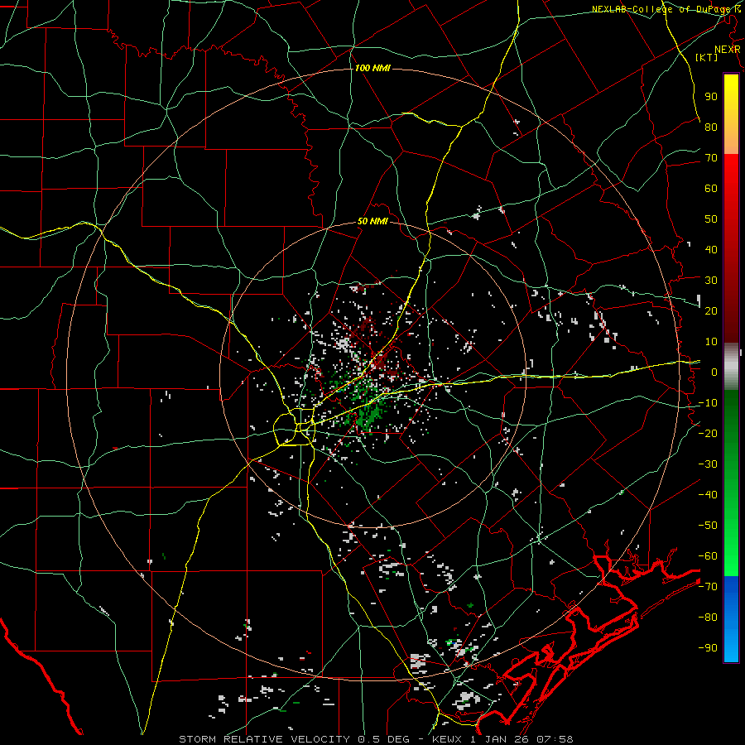The image size is (745, 745).
Task: Click the "-20" value on velocity scale
Action: 708,433
